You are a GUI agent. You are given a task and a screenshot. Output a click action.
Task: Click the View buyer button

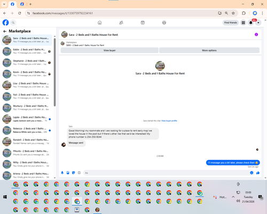109,50
